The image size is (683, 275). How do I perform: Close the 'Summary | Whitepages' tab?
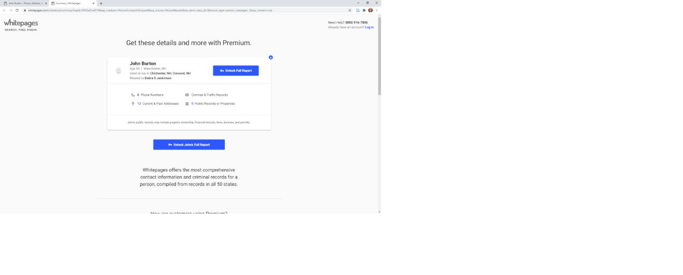tap(93, 3)
